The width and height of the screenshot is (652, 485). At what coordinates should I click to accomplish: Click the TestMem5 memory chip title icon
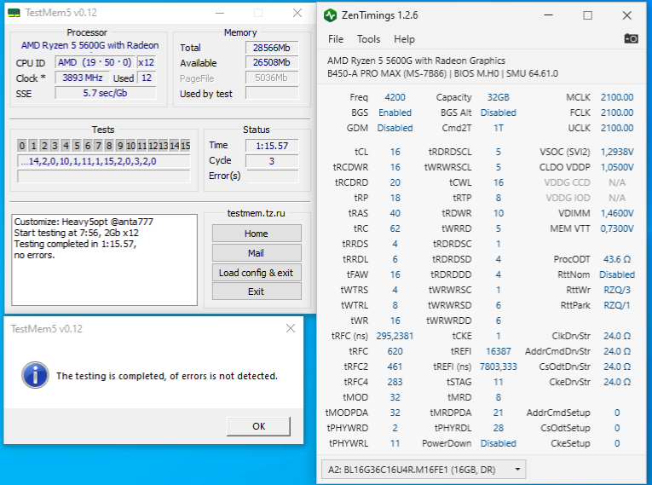coord(14,13)
